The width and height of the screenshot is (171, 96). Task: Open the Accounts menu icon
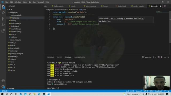pos(3,81)
